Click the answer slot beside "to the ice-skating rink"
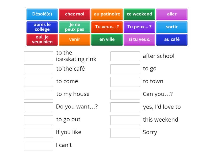Viewport: 214px width, 160px height. click(x=39, y=56)
